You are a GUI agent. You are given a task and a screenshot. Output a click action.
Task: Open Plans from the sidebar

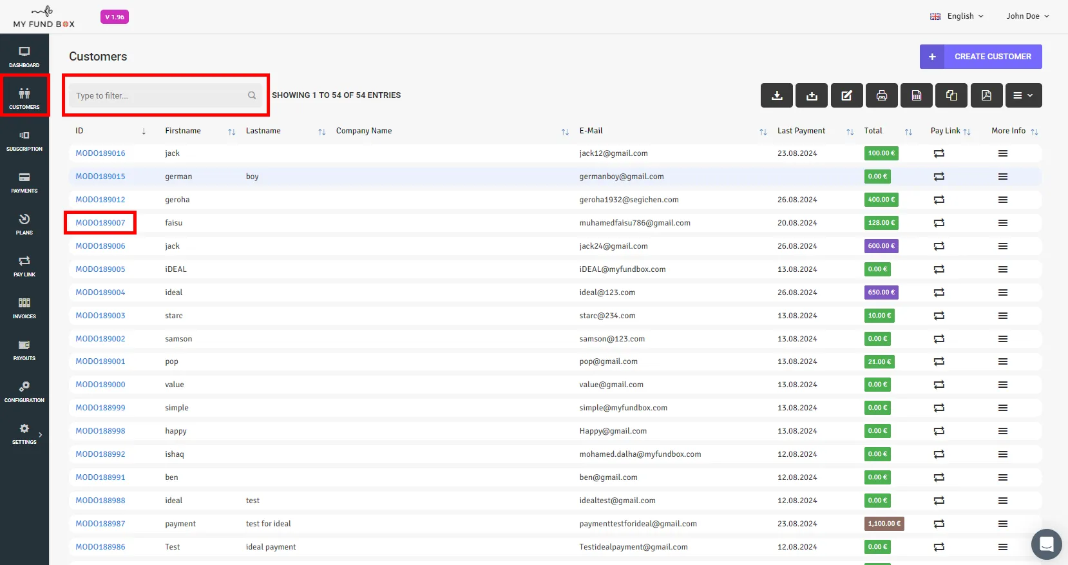24,225
